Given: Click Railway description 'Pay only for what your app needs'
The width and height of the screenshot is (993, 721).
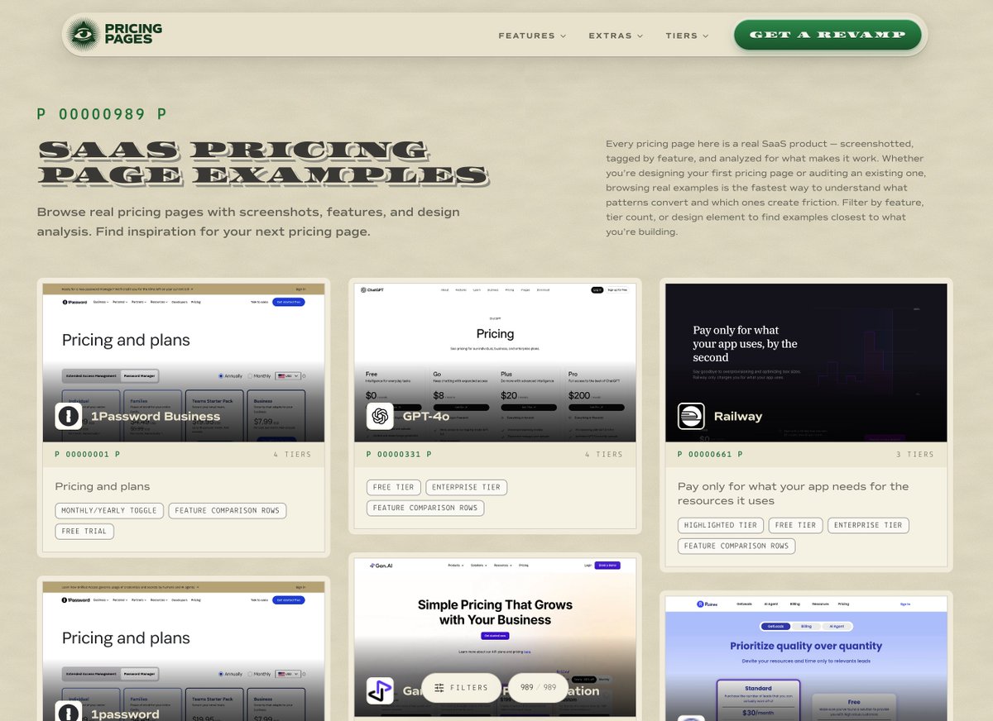Looking at the screenshot, I should [793, 493].
